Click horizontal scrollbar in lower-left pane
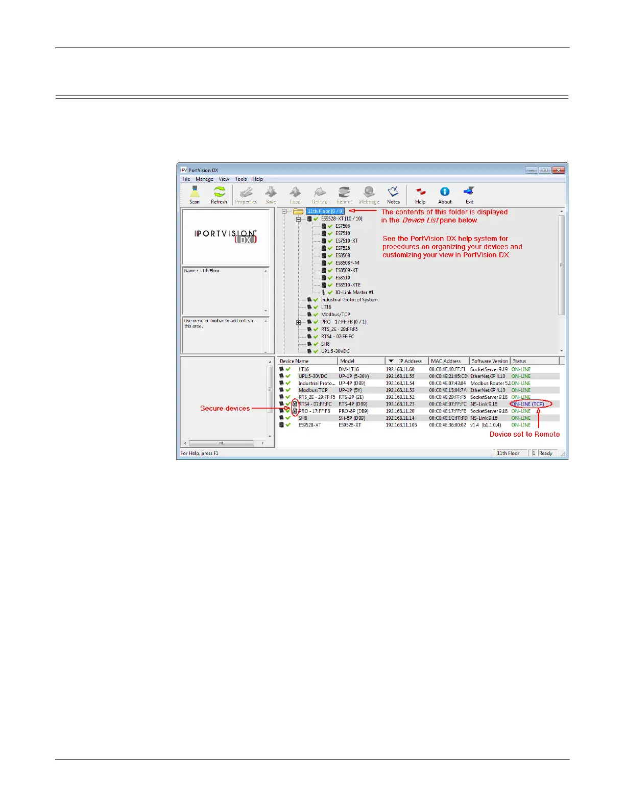The height and width of the screenshot is (809, 625). [x=223, y=443]
